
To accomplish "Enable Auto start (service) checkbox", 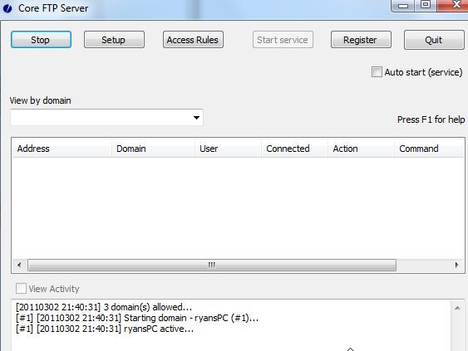I will click(377, 72).
